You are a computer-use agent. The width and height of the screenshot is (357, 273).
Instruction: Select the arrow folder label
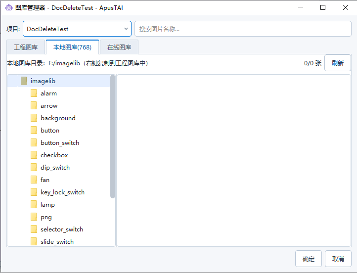tap(49, 106)
